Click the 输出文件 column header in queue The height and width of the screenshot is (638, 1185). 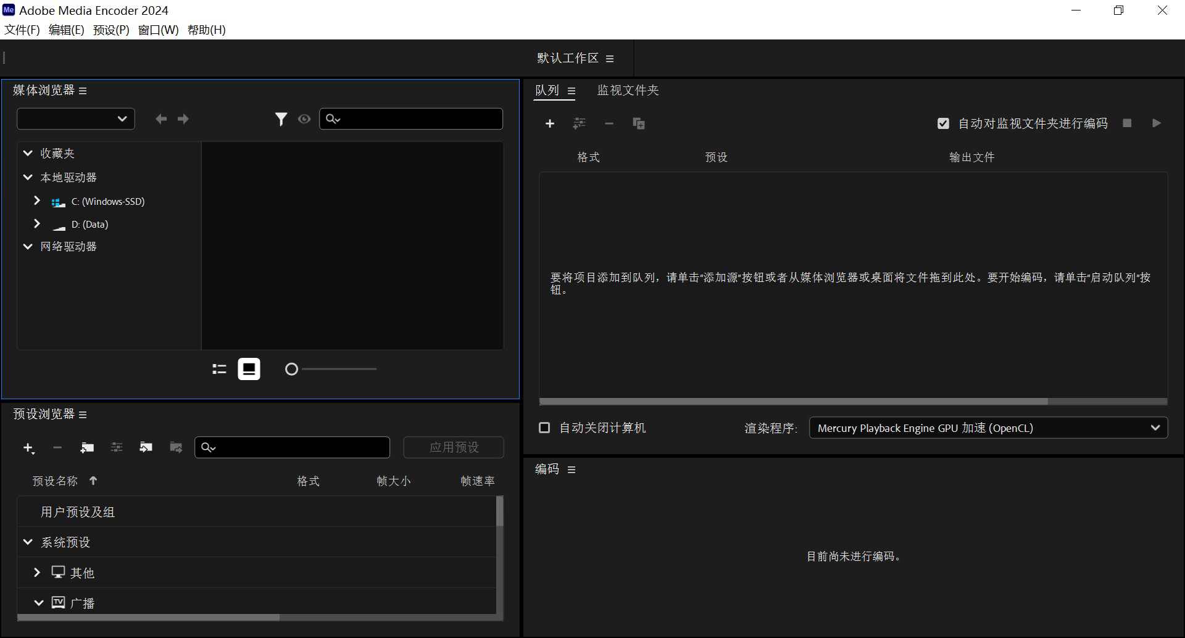971,157
